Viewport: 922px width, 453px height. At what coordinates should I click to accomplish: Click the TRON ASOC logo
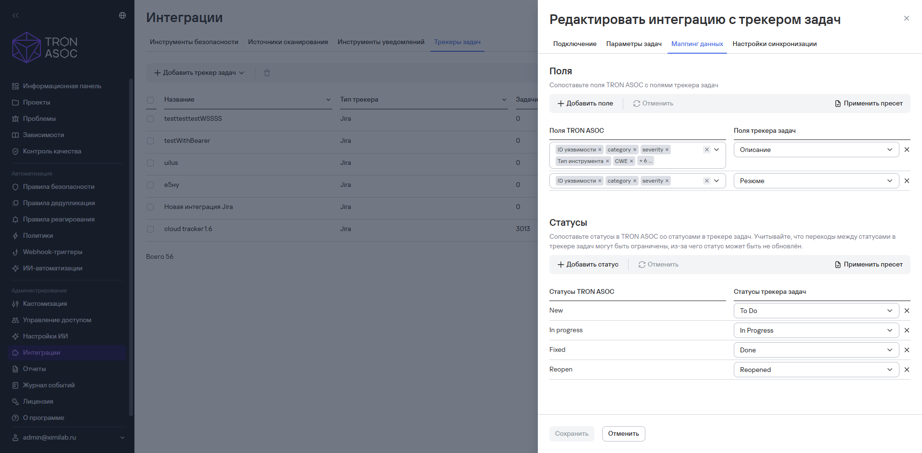click(x=45, y=47)
